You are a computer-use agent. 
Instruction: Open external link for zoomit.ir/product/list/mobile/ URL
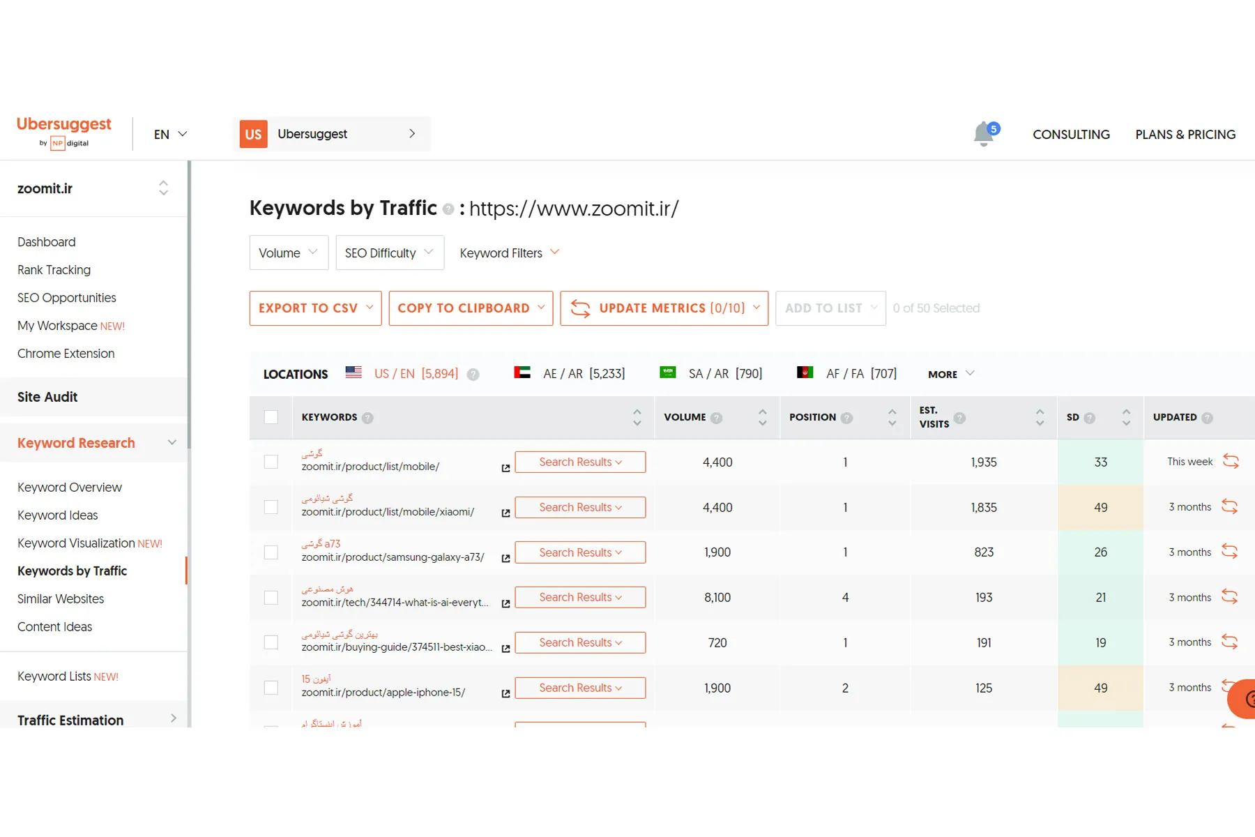505,468
